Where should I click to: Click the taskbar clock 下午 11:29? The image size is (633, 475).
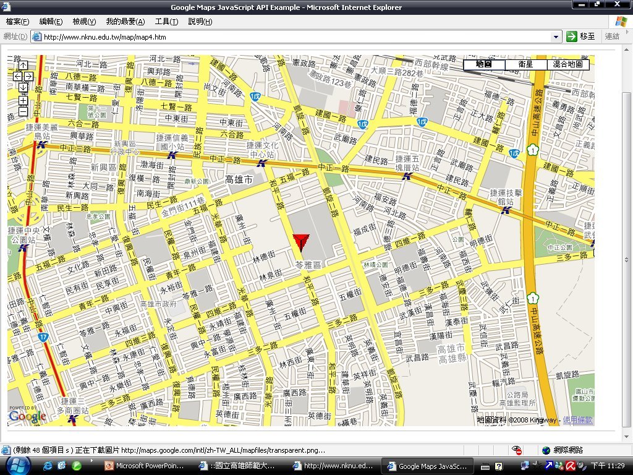pos(608,466)
